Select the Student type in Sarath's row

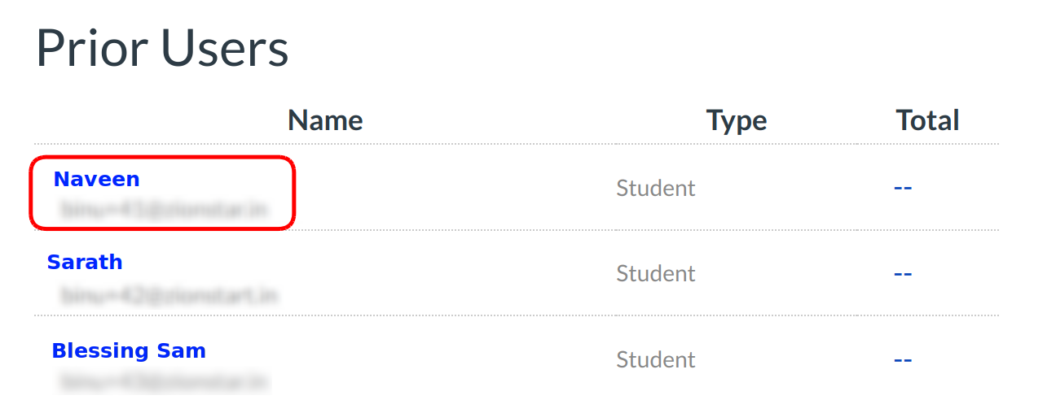click(x=655, y=274)
